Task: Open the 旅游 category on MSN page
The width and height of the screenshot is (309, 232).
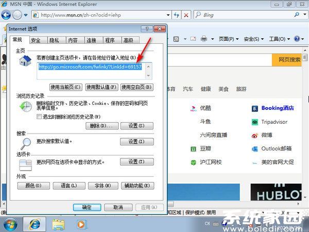Action: [241, 89]
